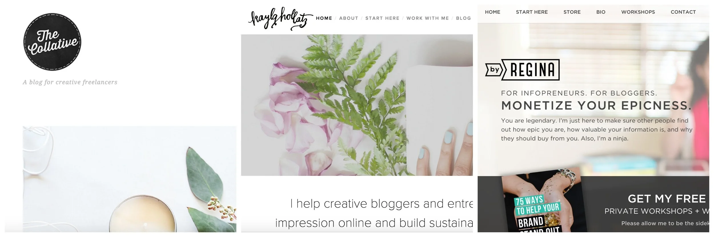This screenshot has height=237, width=714.
Task: Open START HERE on Regina's site
Action: tap(532, 12)
